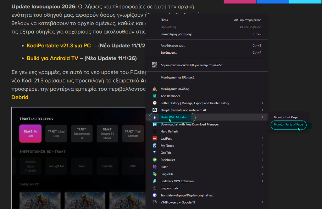Click the TRAKT: Trakt Calendar tile
The width and height of the screenshot is (322, 209).
[133, 134]
